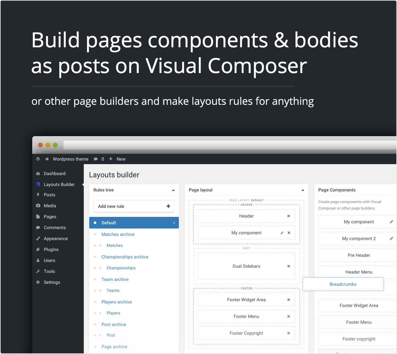Click New in the admin bar

121,159
